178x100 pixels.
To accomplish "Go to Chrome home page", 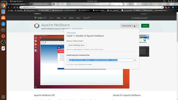I will pyautogui.click(x=17, y=7).
